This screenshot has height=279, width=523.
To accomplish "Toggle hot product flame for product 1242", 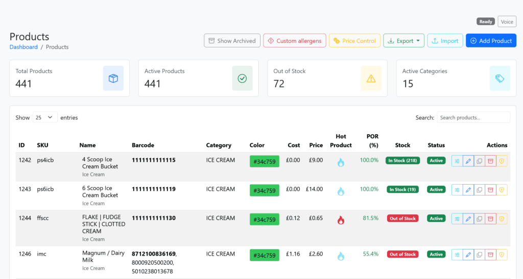I will 341,162.
